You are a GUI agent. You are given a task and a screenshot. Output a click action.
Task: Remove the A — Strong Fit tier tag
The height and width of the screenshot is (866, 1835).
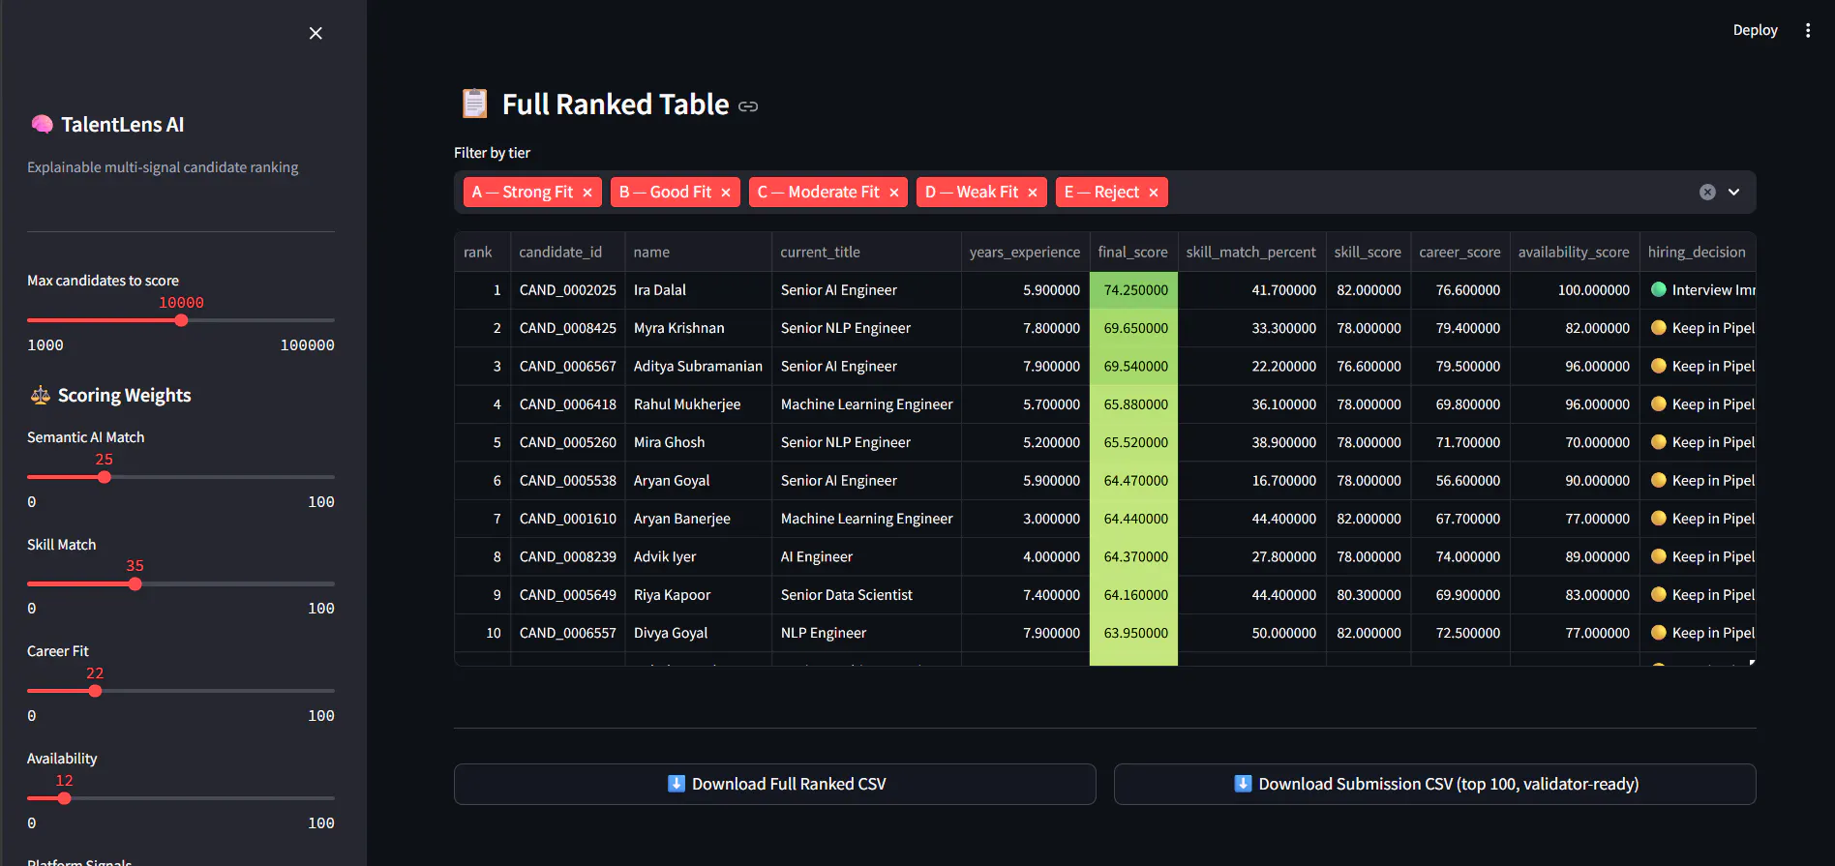(587, 193)
